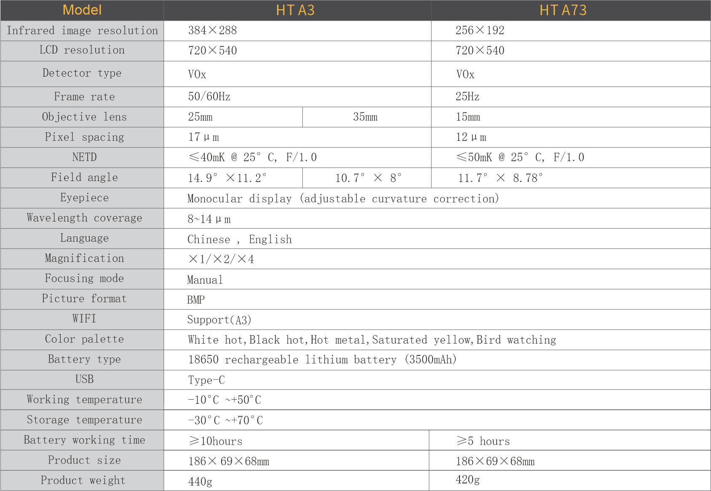Click the 18650 rechargeable lithium battery text
The height and width of the screenshot is (491, 711).
[322, 360]
